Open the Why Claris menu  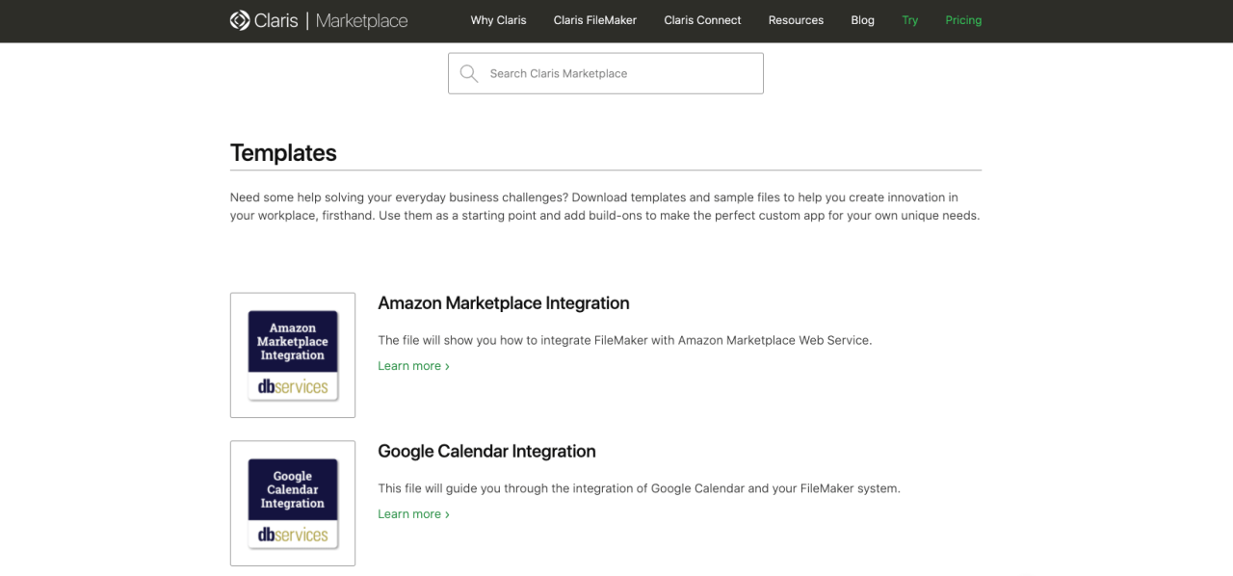tap(498, 20)
